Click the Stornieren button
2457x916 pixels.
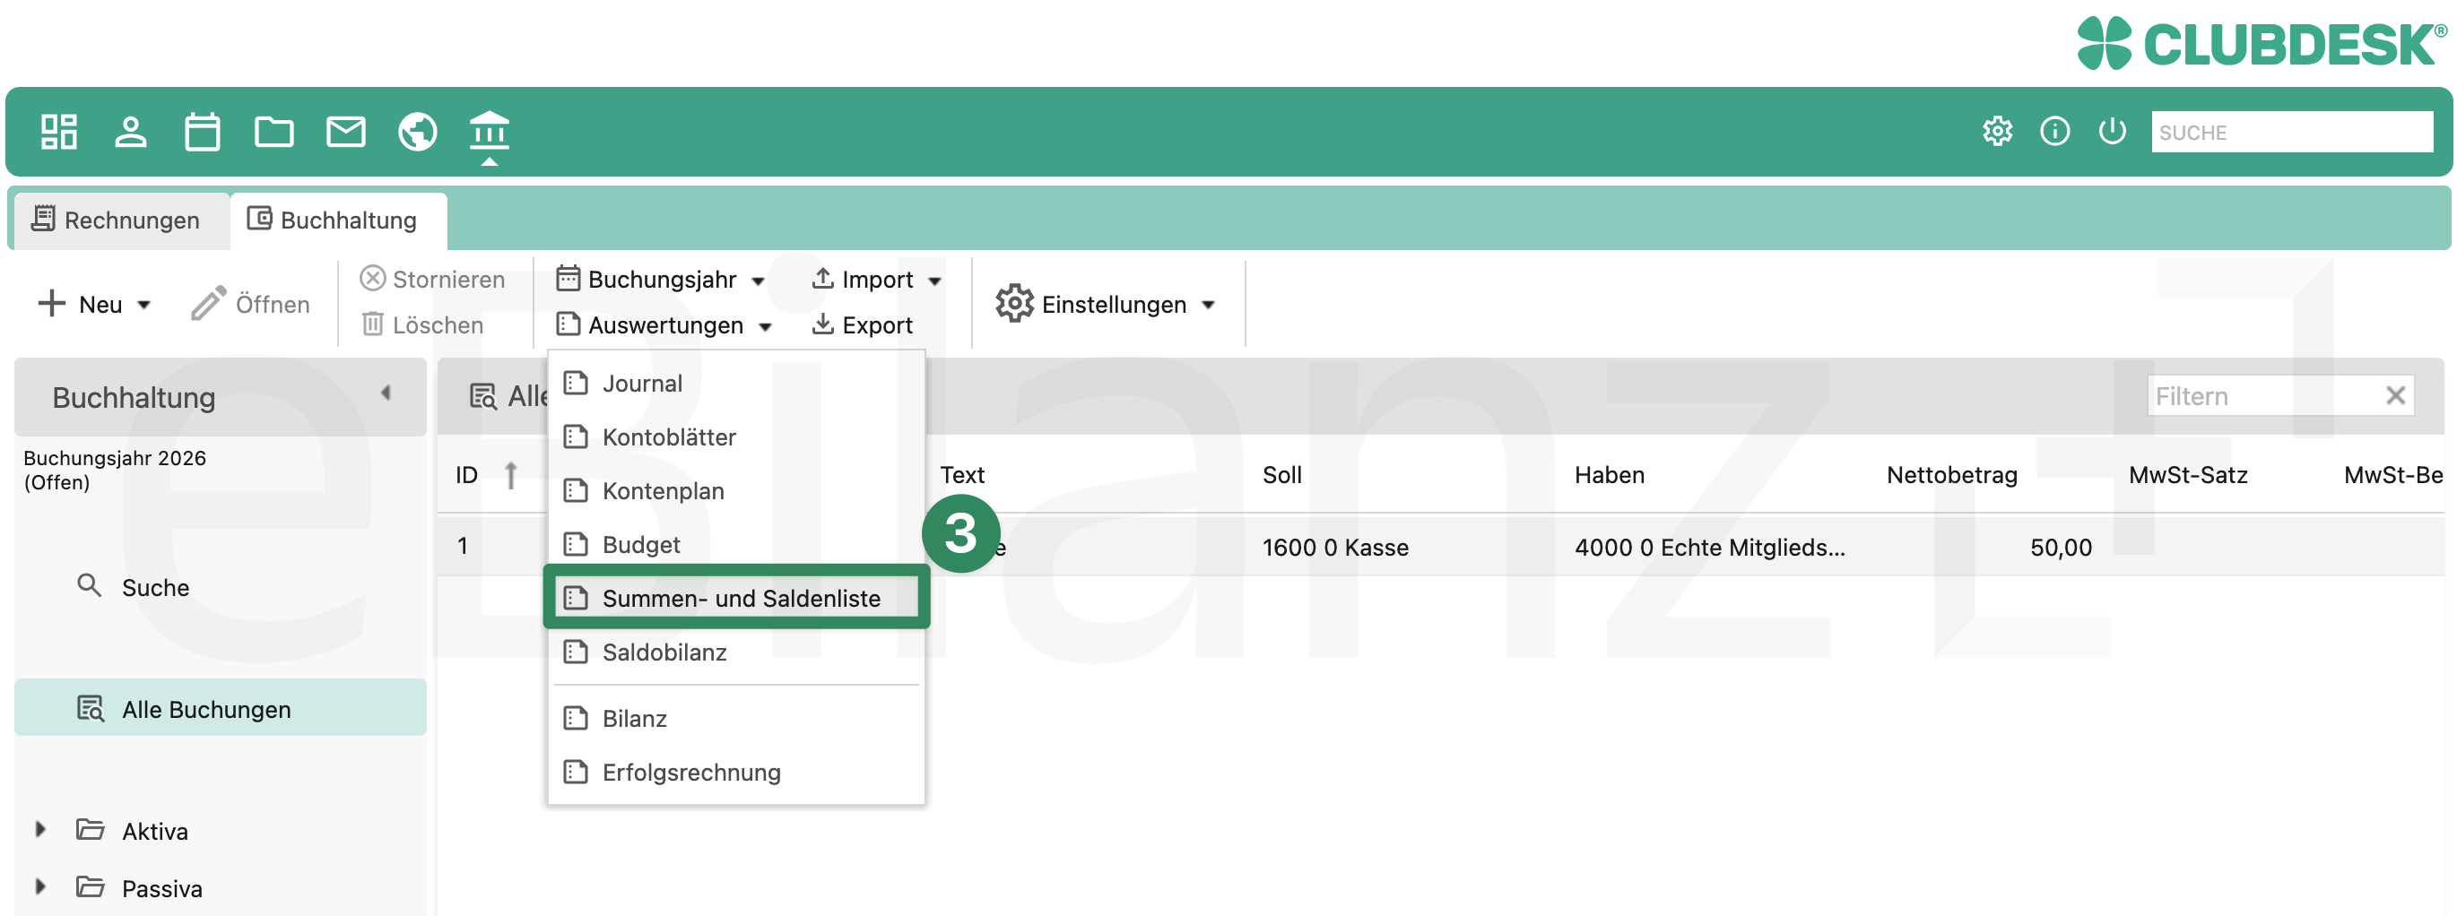[432, 280]
